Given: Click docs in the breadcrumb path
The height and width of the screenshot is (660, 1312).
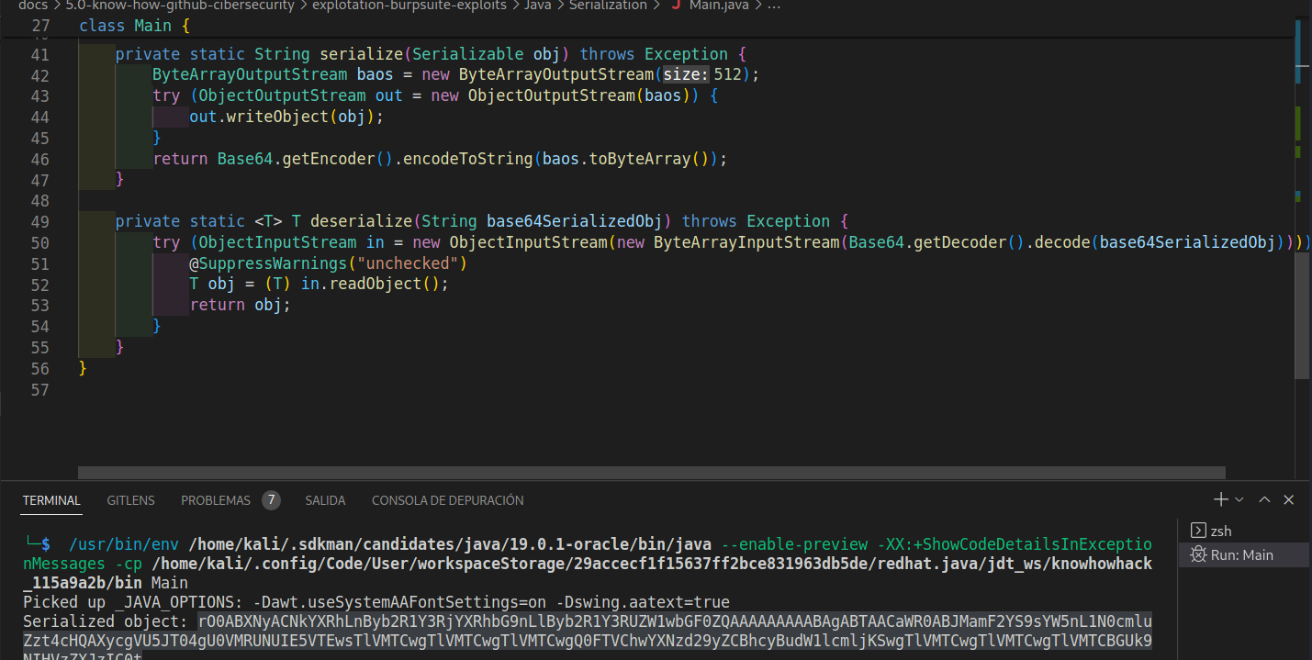Looking at the screenshot, I should [32, 6].
